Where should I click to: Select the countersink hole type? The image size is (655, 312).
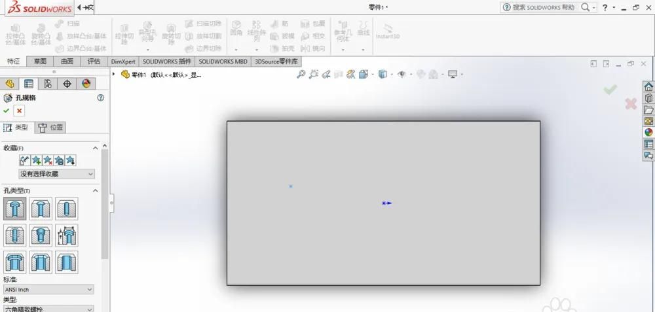click(41, 209)
